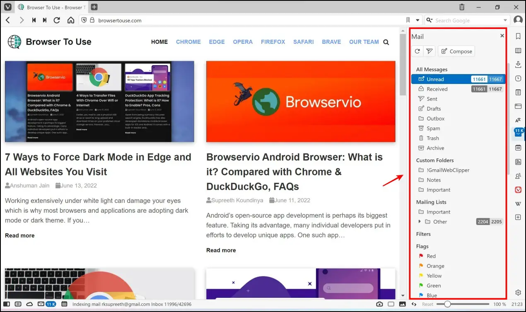Screen dimensions: 526x312
Task: Open the closed tabs trash icon
Action: [462, 7]
